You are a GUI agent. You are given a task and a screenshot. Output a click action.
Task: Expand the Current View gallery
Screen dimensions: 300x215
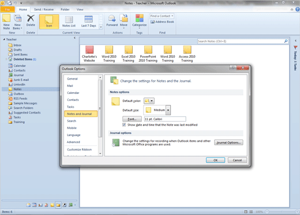click(x=101, y=27)
